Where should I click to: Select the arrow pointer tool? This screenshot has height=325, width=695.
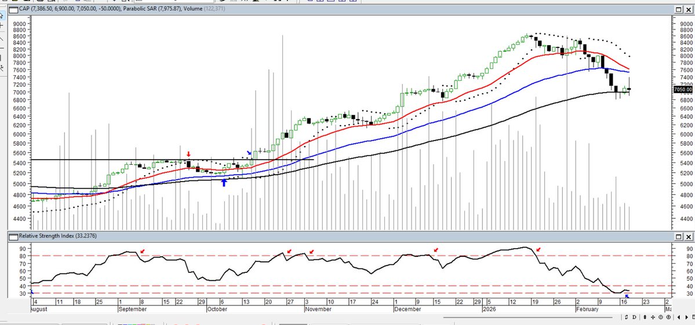pyautogui.click(x=1, y=15)
